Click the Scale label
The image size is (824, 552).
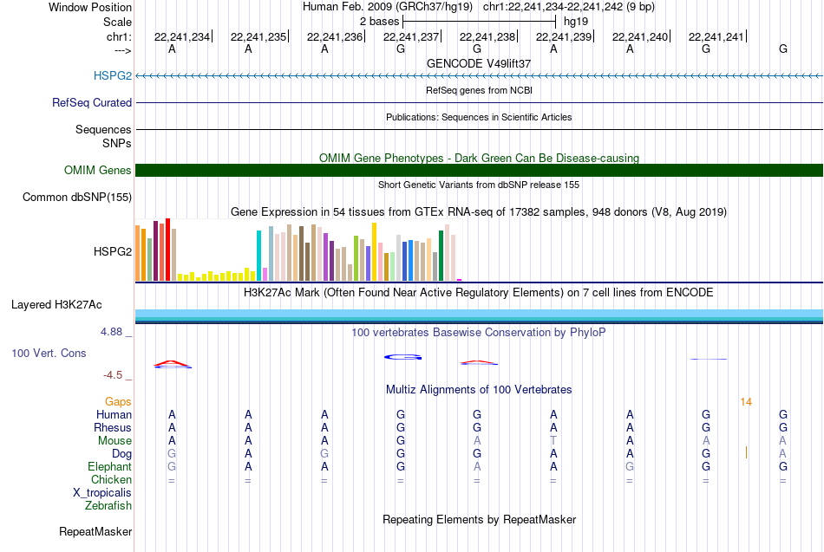pyautogui.click(x=117, y=22)
